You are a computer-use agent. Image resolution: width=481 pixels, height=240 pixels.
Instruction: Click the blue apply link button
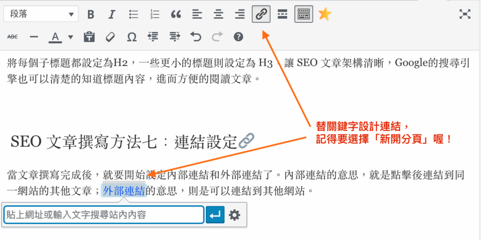[x=215, y=215]
